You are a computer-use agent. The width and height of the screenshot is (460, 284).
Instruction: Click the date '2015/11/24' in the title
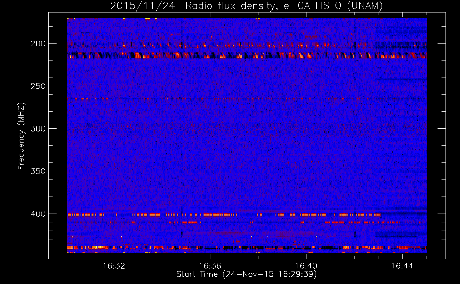coord(143,6)
